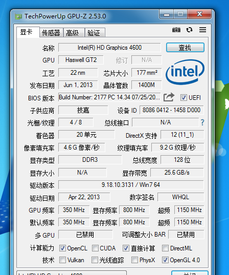Click the Intel logo
The image size is (229, 275).
point(185,72)
